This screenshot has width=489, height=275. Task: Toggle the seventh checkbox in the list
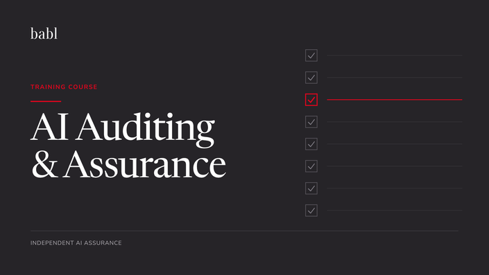pyautogui.click(x=311, y=188)
